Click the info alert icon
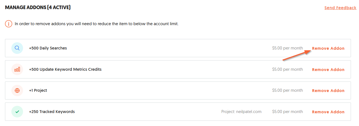 (9, 24)
